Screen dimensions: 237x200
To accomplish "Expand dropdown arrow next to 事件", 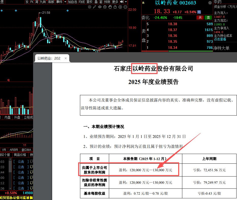I will coord(65,2).
